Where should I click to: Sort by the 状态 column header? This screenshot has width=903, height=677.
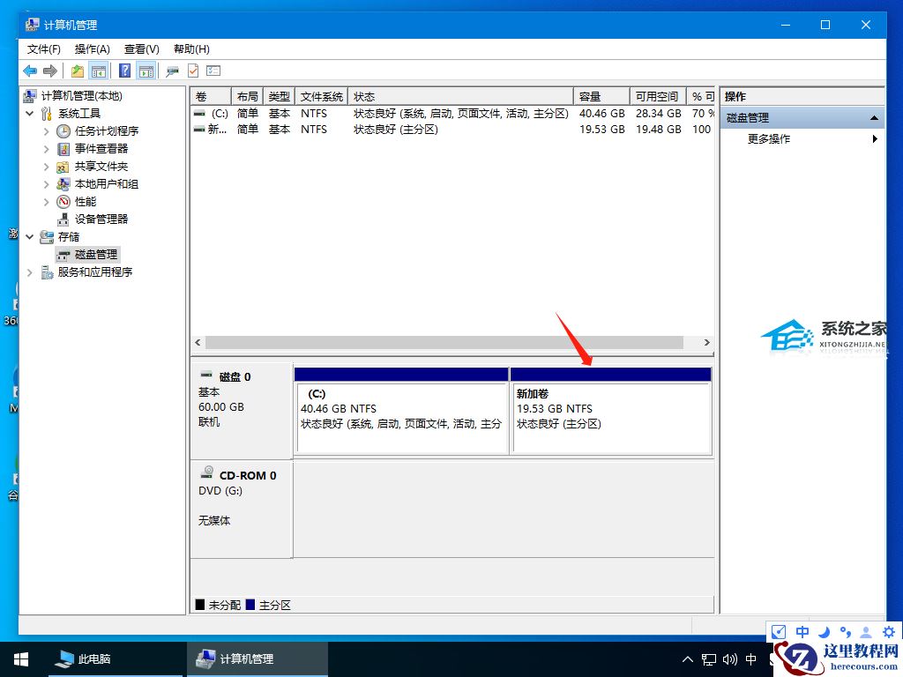tap(460, 96)
